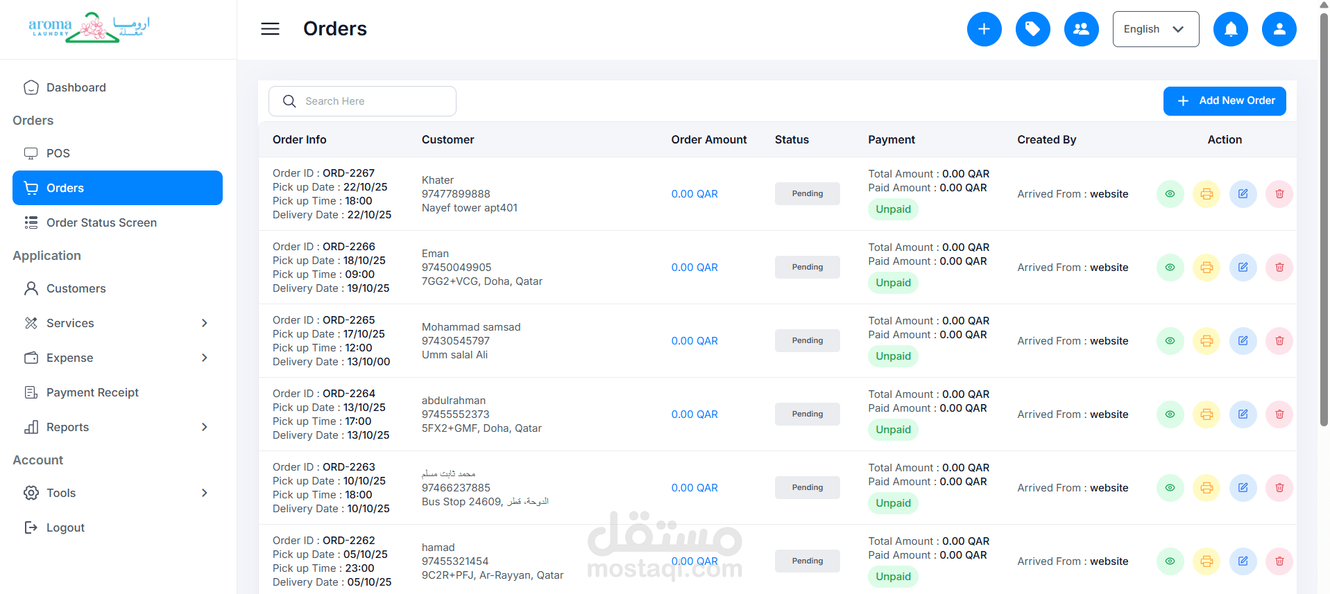1330x594 pixels.
Task: Expand the Services submenu
Action: pyautogui.click(x=117, y=323)
